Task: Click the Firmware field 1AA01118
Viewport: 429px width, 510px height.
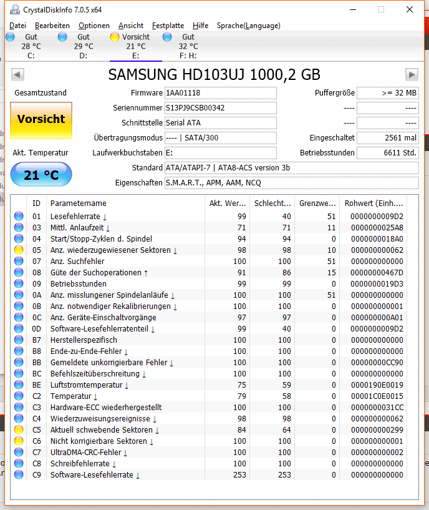Action: 220,92
